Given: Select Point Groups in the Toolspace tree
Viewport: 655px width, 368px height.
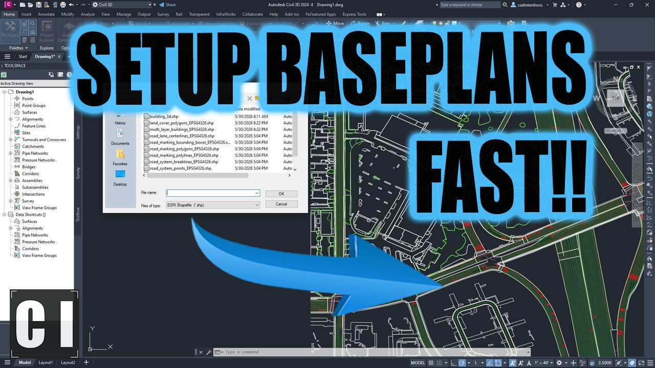Looking at the screenshot, I should (x=34, y=105).
